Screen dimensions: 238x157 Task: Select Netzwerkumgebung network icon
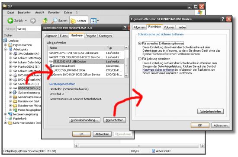click(10, 114)
